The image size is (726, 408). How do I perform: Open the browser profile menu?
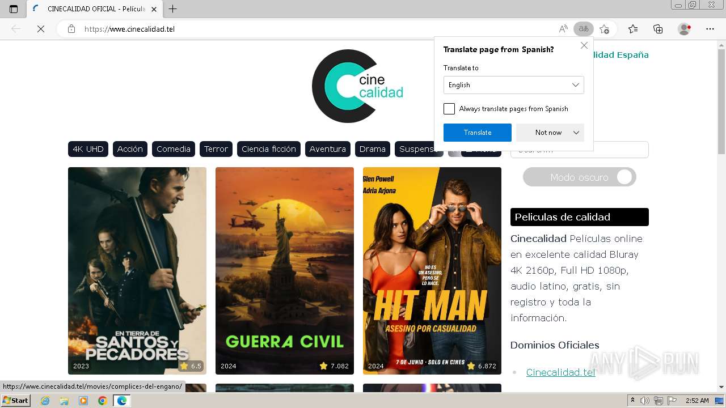[x=685, y=29]
